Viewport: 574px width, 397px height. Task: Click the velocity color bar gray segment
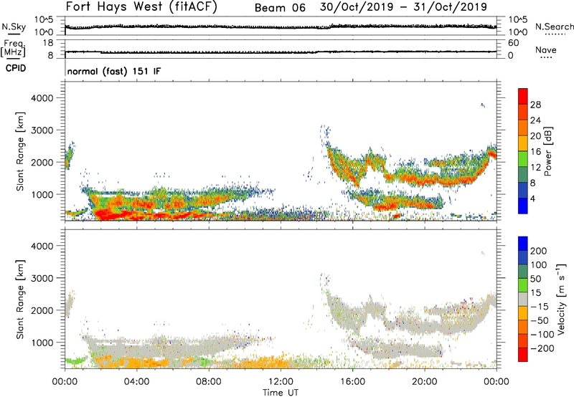click(523, 300)
